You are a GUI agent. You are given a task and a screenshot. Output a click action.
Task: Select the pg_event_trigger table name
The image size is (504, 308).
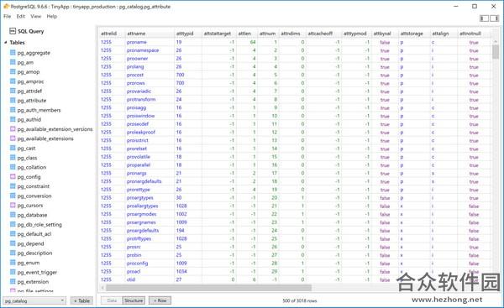37,273
